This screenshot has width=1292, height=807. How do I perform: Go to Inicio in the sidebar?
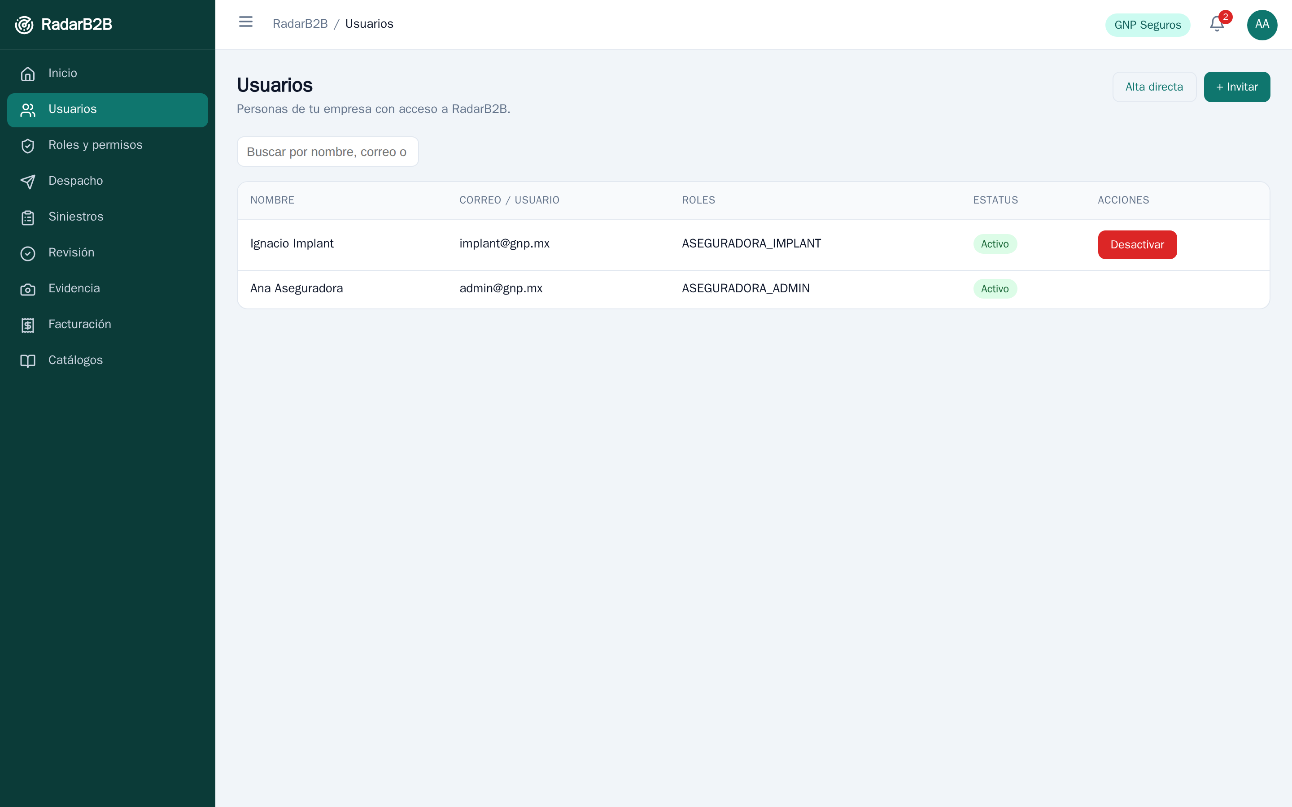coord(107,74)
